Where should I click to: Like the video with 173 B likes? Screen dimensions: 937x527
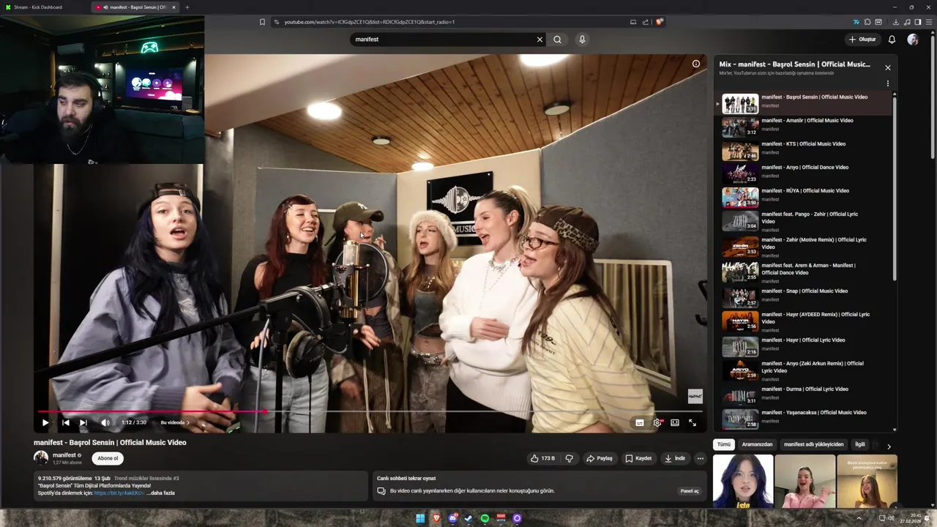click(x=542, y=458)
